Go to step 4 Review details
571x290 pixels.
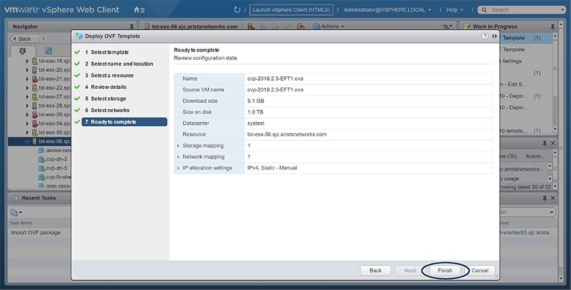[x=105, y=87]
